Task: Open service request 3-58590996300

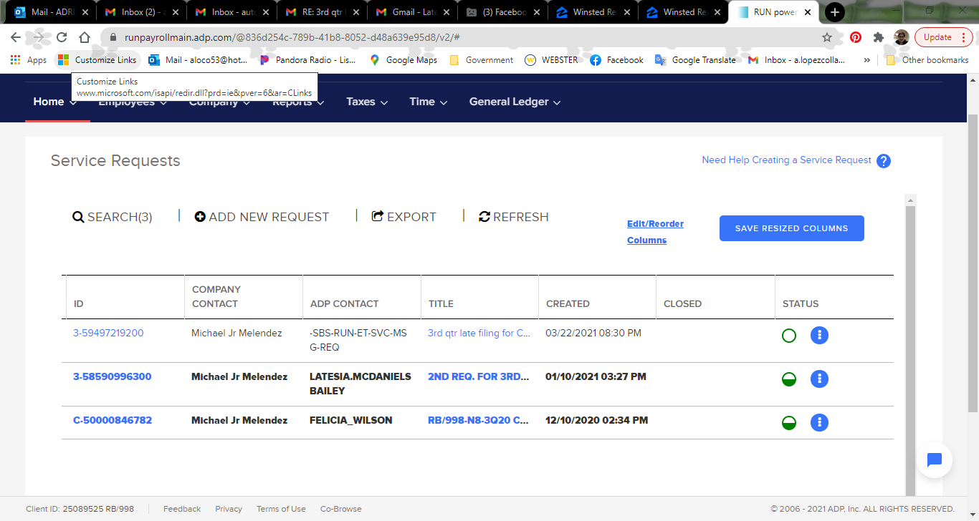Action: [x=113, y=376]
